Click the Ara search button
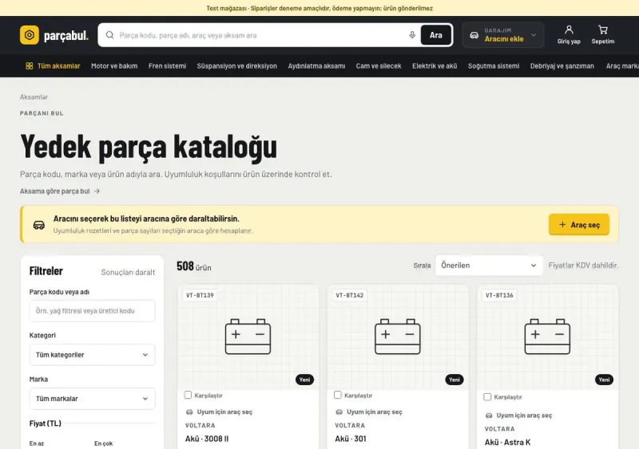 click(435, 35)
